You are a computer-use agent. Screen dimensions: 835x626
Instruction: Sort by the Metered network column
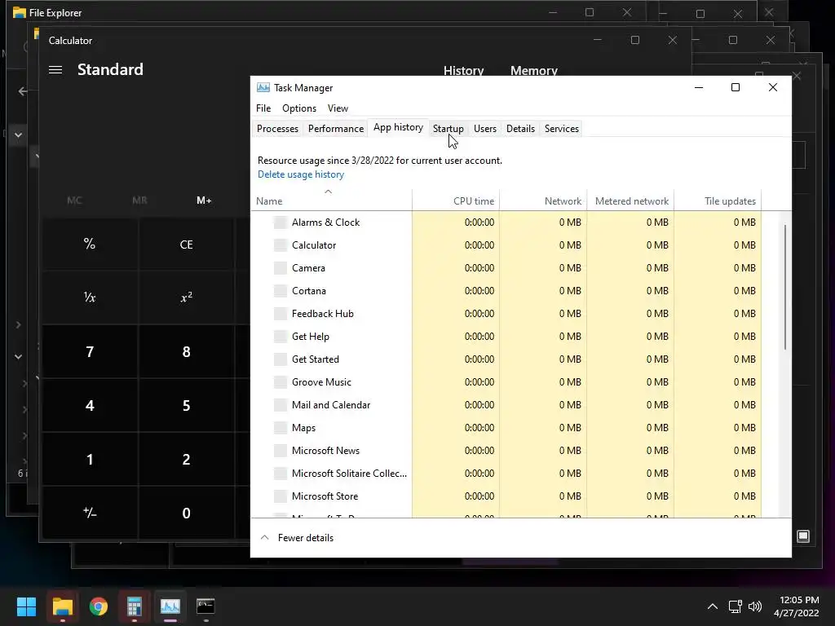[x=630, y=201]
